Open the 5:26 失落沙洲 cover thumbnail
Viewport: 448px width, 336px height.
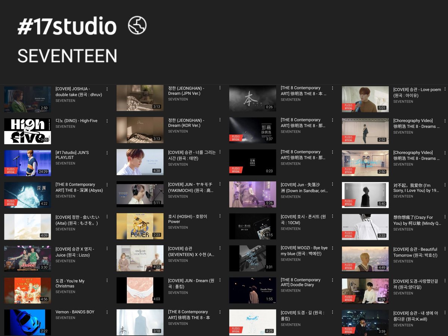253,194
